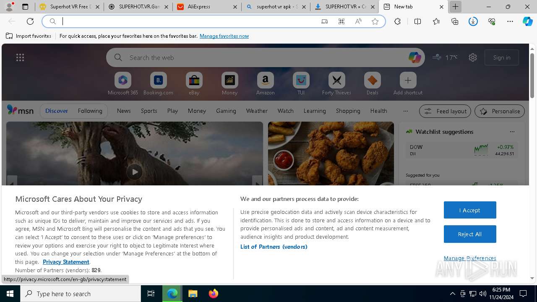
Task: Open the msn logo link
Action: (x=20, y=110)
